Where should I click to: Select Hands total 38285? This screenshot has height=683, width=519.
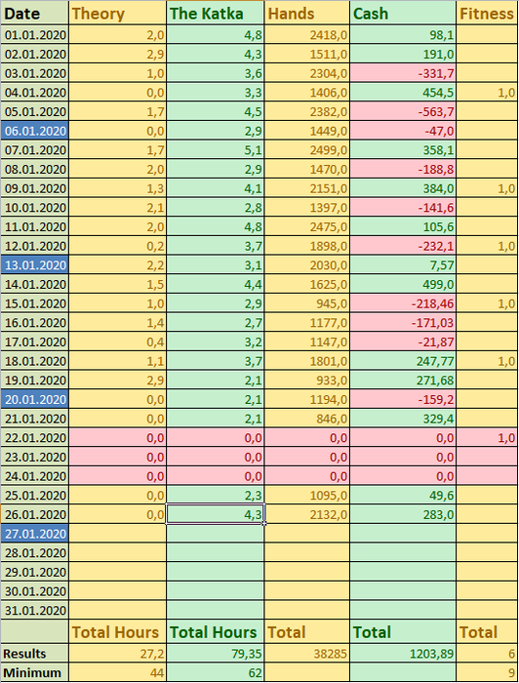point(307,654)
